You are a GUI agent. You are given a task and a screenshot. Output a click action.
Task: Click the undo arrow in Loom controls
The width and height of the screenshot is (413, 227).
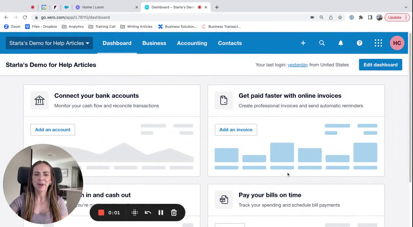[x=148, y=212]
